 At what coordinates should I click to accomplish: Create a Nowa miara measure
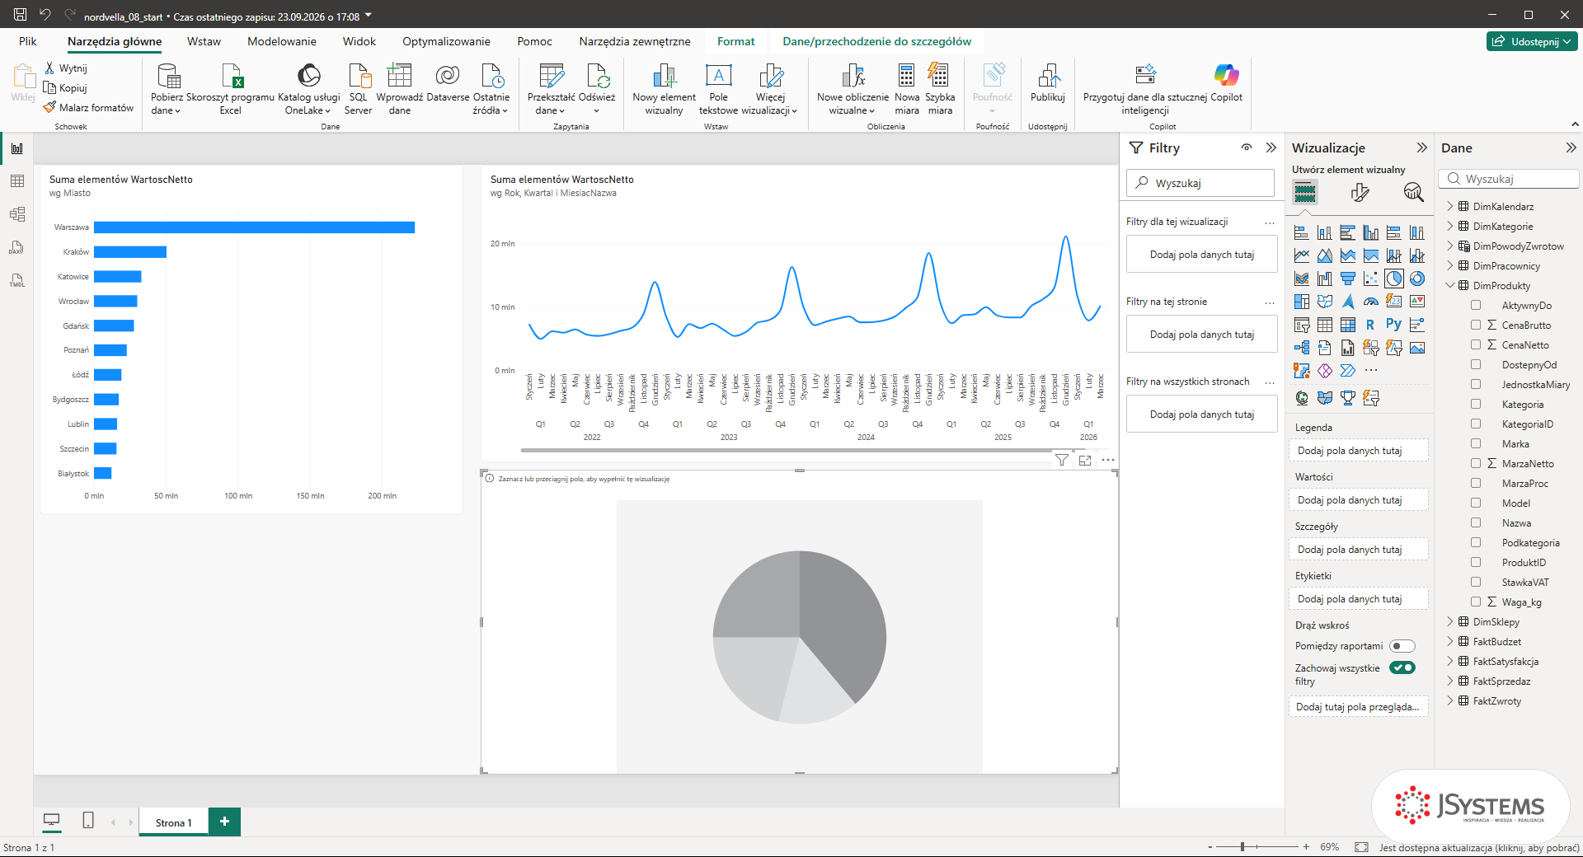tap(906, 89)
